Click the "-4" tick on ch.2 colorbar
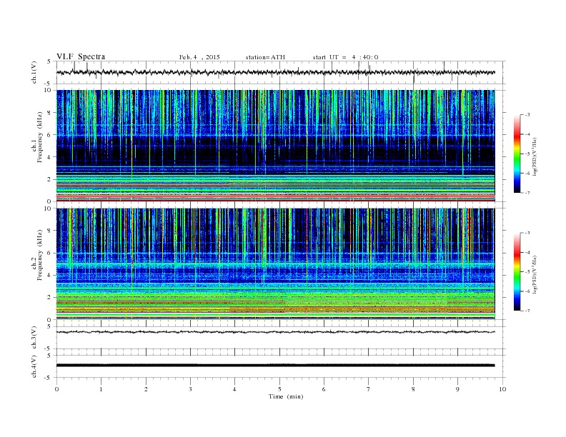The height and width of the screenshot is (437, 566). (527, 252)
